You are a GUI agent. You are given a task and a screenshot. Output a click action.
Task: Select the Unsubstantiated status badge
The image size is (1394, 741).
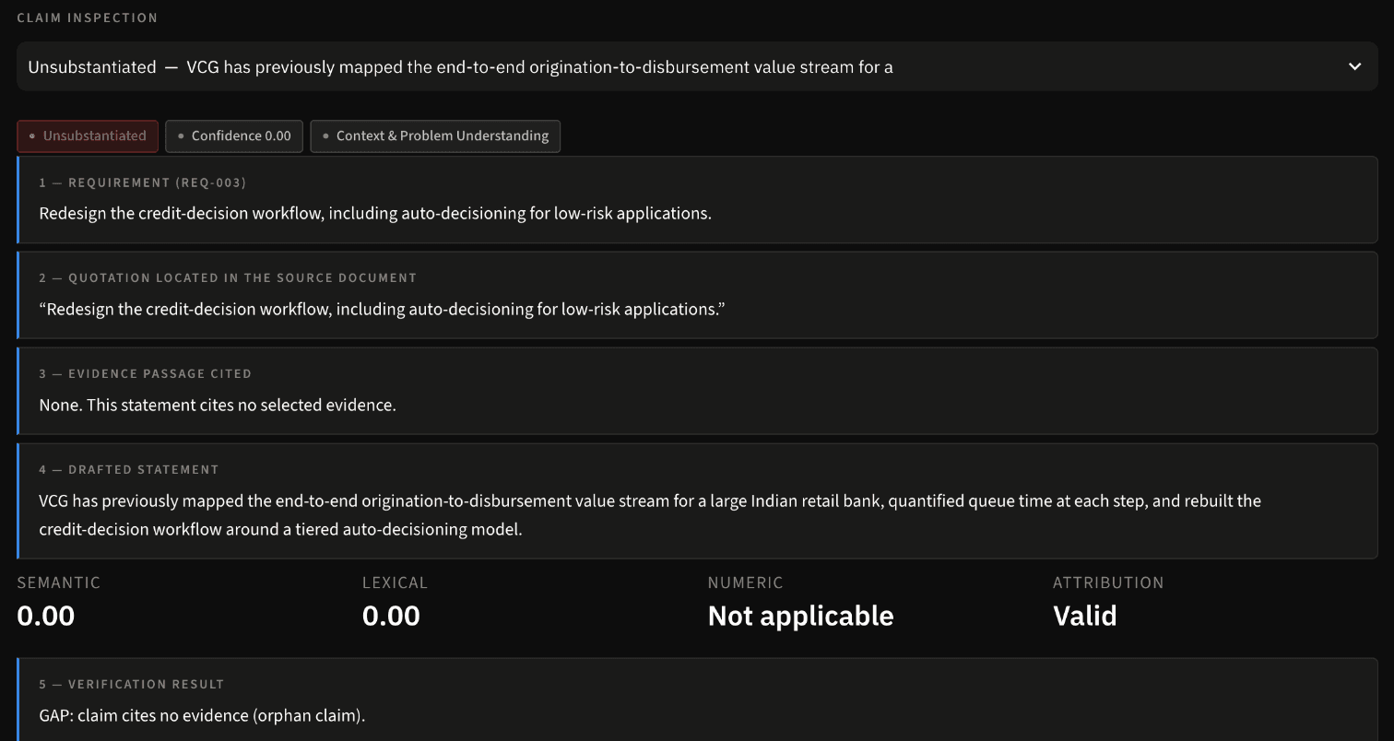tap(88, 136)
